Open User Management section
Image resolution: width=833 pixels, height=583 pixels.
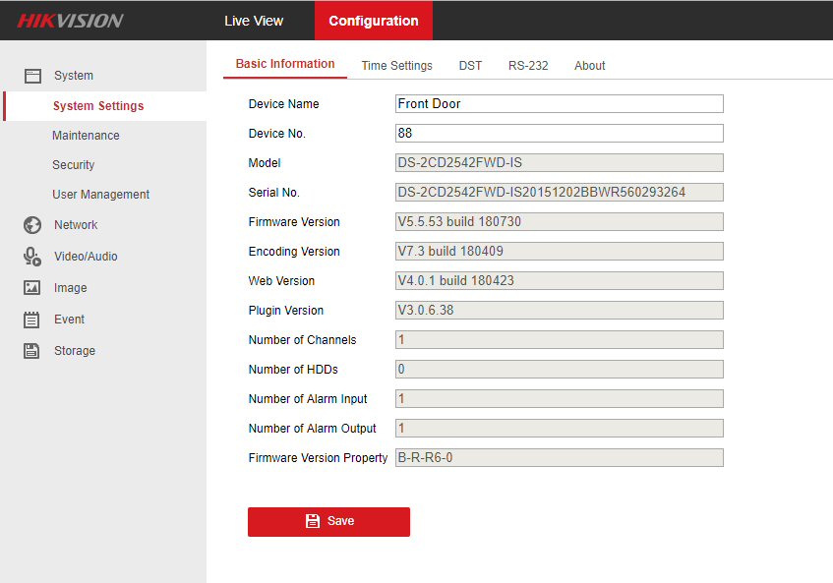tap(100, 195)
